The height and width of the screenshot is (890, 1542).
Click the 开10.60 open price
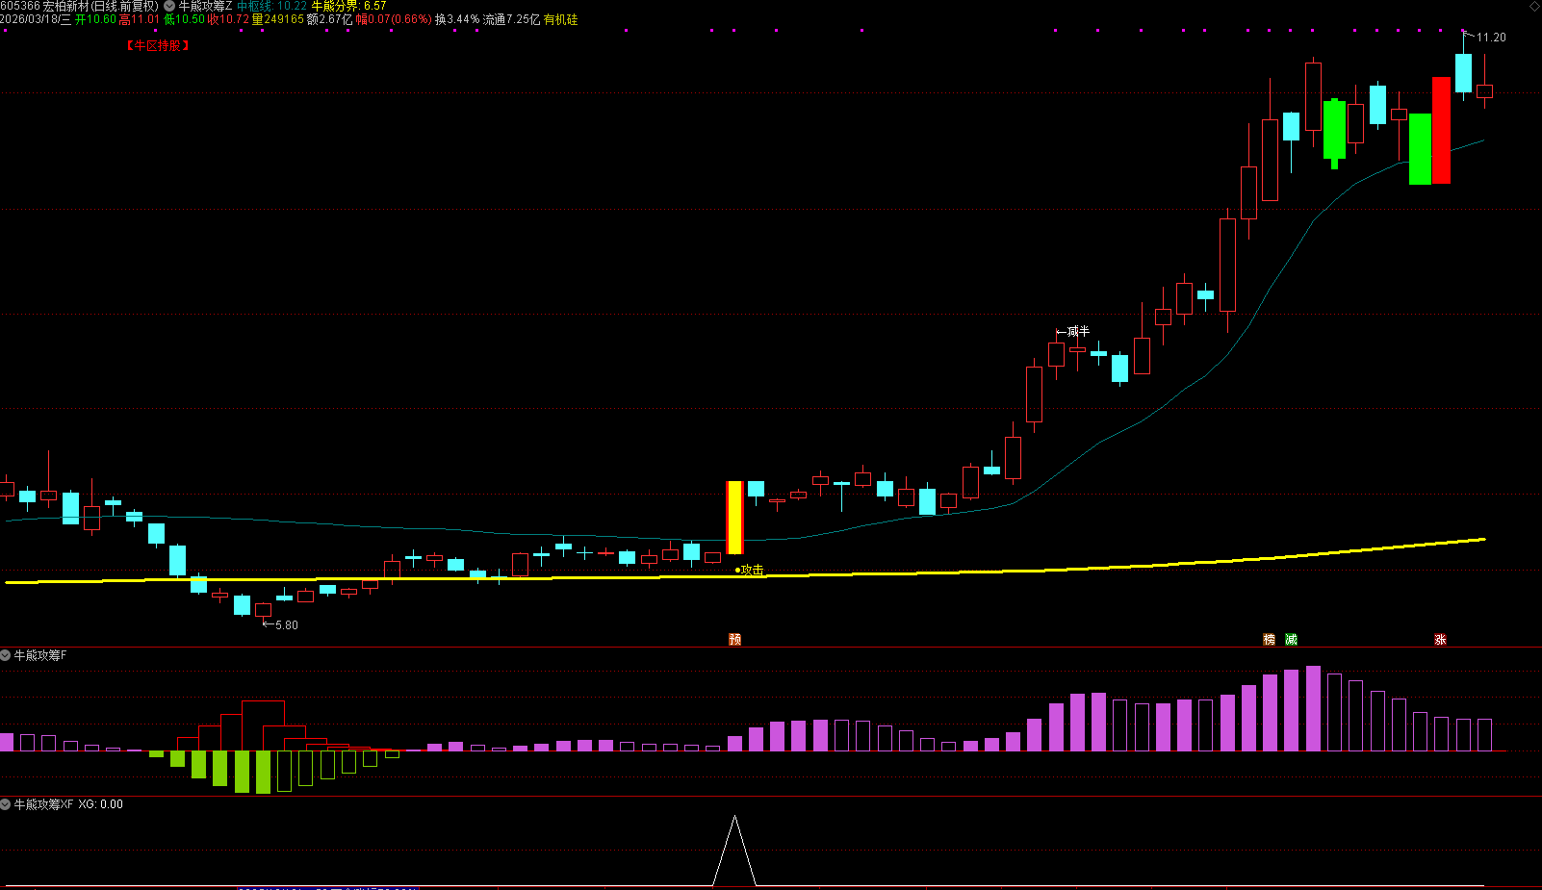(x=95, y=19)
